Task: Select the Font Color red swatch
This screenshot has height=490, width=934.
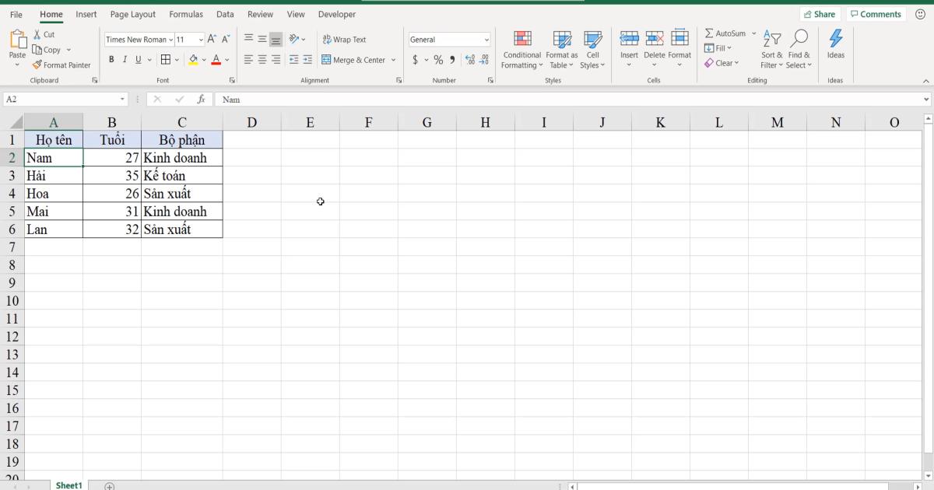Action: pyautogui.click(x=216, y=59)
